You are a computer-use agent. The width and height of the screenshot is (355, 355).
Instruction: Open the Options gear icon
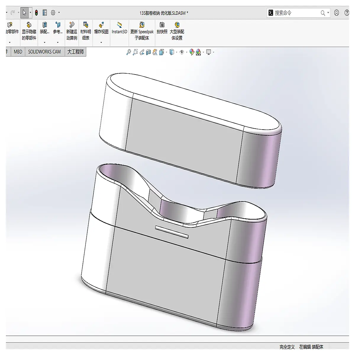pyautogui.click(x=53, y=13)
